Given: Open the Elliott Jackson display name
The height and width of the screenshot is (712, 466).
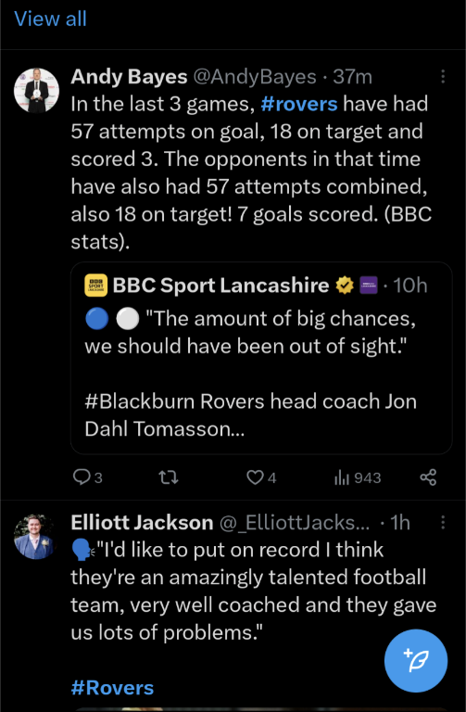Looking at the screenshot, I should pos(142,523).
